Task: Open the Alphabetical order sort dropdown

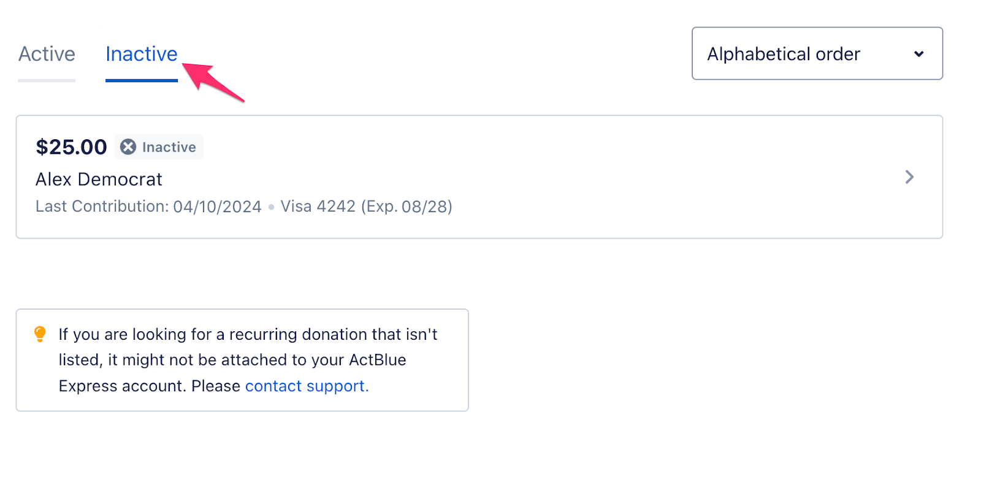Action: pyautogui.click(x=817, y=54)
